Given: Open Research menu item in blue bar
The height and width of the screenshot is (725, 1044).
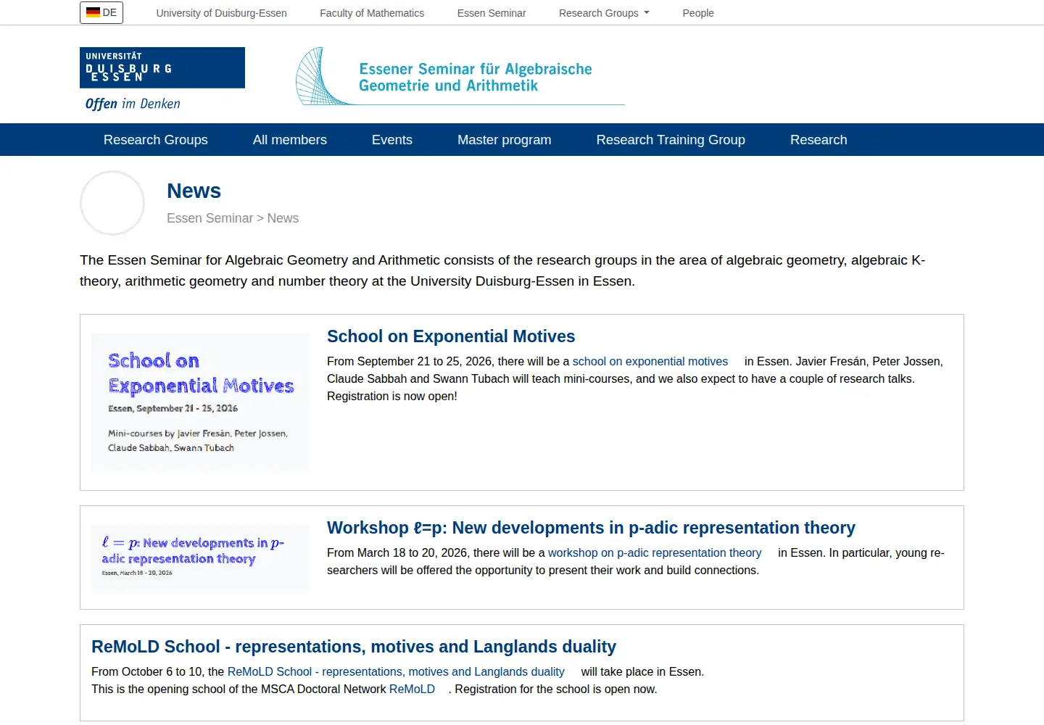Looking at the screenshot, I should 819,140.
